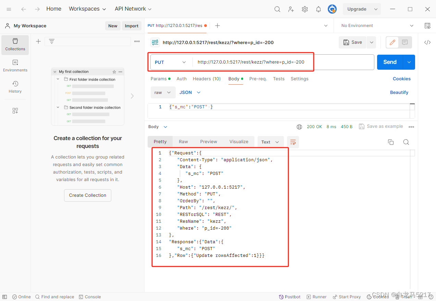Viewport: 436px width, 301px height.
Task: Open the Send options dropdown arrow
Action: coord(409,62)
